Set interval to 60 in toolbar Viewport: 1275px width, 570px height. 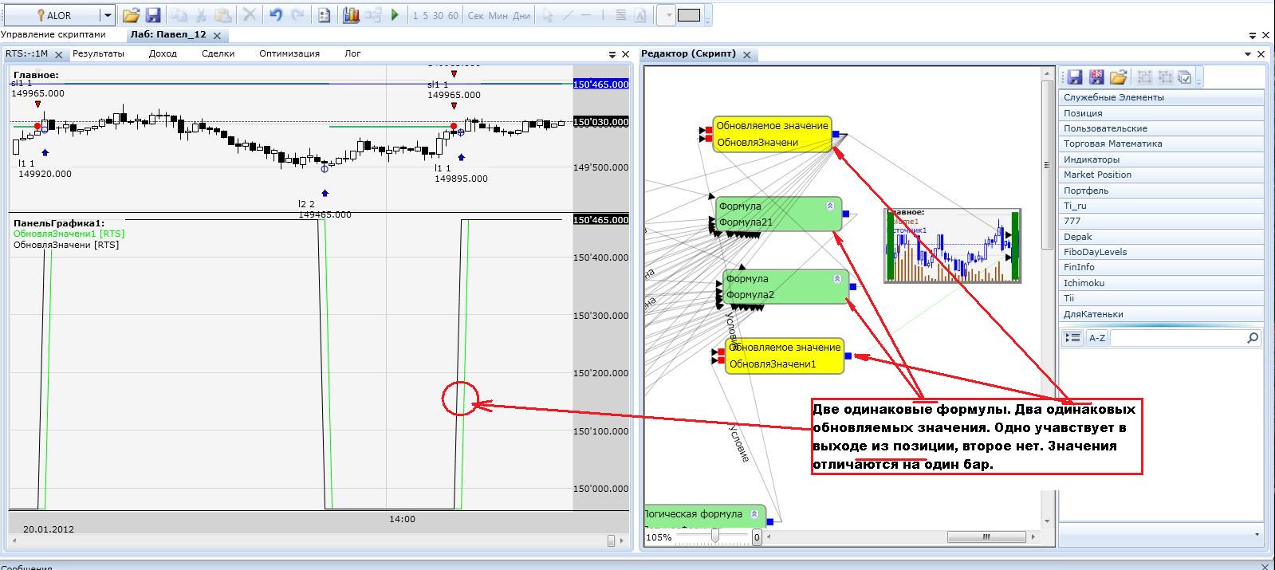point(453,15)
